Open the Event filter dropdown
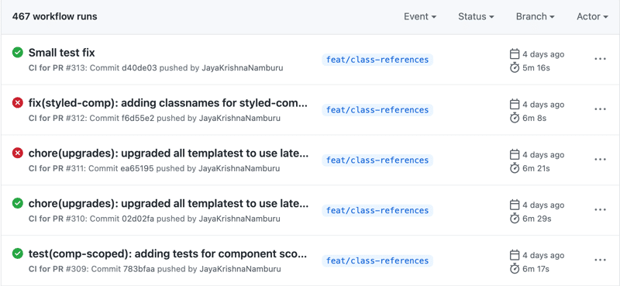This screenshot has width=620, height=286. click(420, 16)
